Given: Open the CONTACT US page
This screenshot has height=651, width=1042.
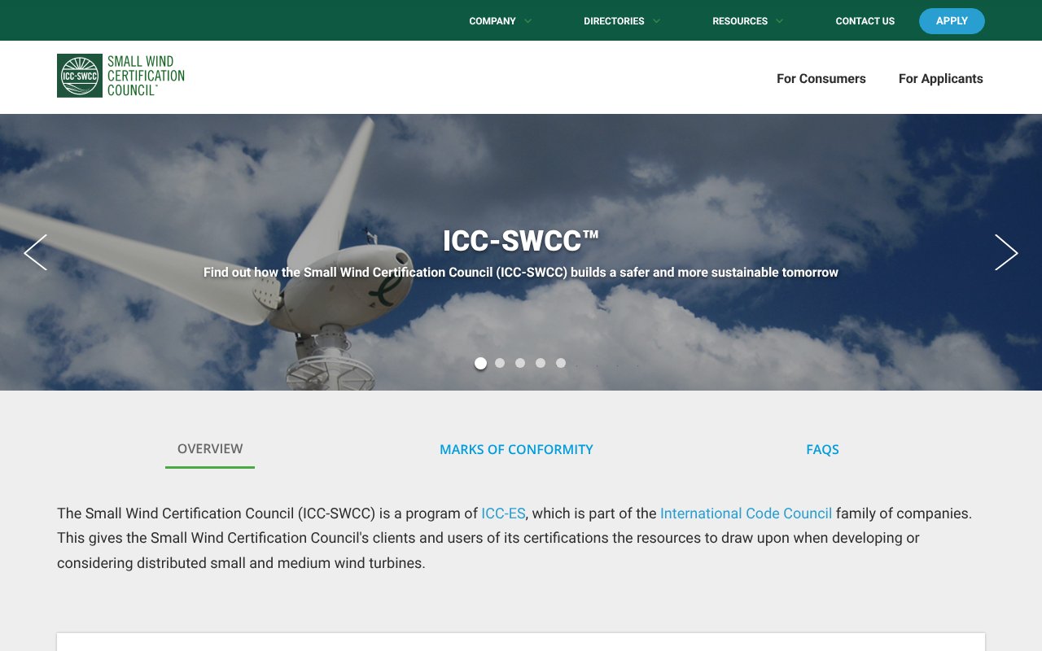Looking at the screenshot, I should pyautogui.click(x=865, y=20).
